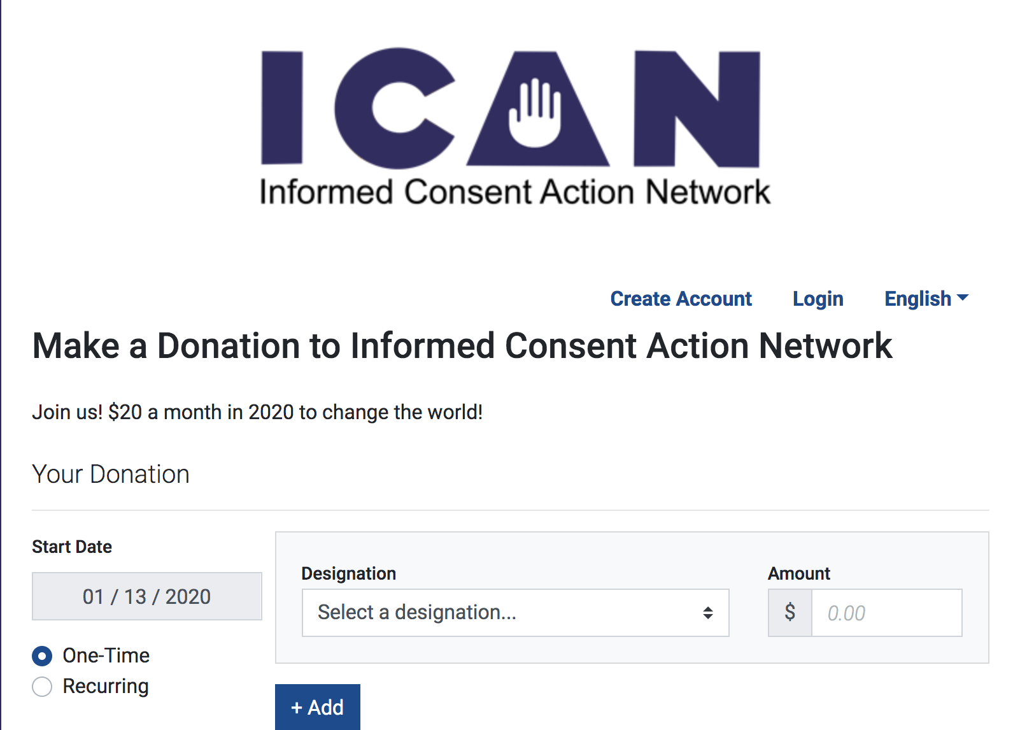Focus the Amount input field

coord(887,613)
